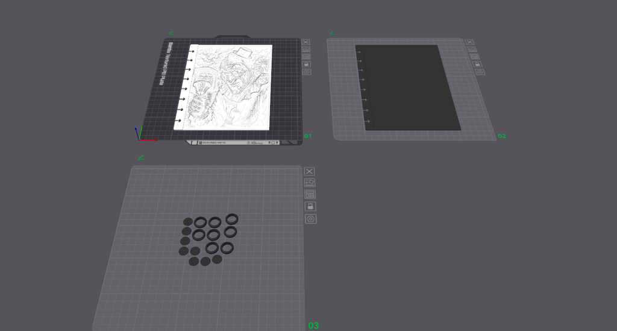Select plate number label 02
The width and height of the screenshot is (617, 331).
502,136
